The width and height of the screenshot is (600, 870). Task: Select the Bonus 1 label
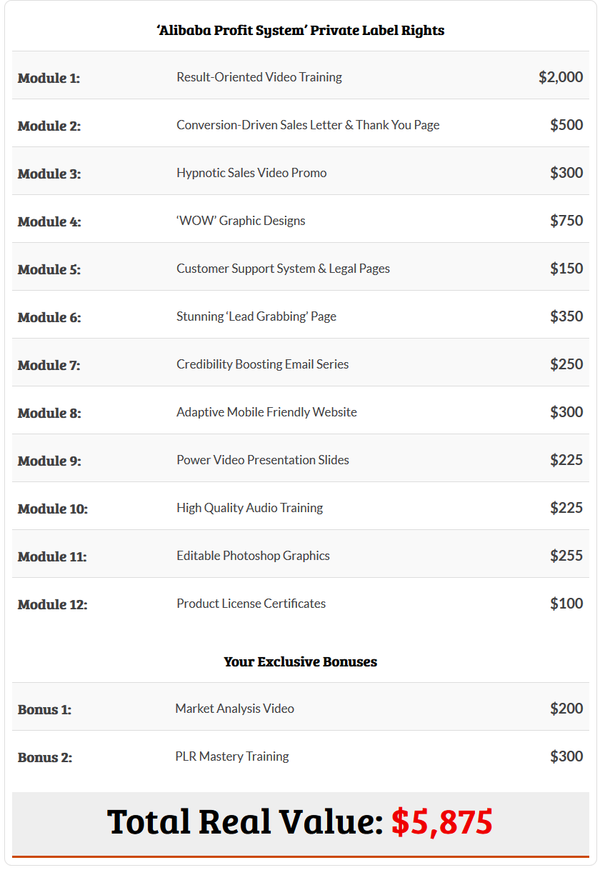[x=44, y=709]
